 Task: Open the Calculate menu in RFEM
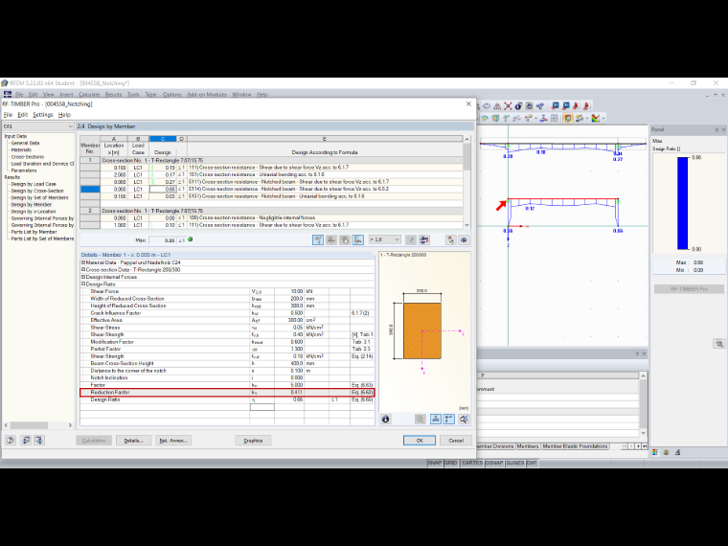click(x=89, y=94)
